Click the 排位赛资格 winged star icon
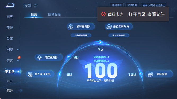The image size is (177, 99). pos(39,58)
